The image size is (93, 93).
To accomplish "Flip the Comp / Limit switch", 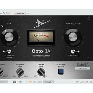I will tap(75, 52).
